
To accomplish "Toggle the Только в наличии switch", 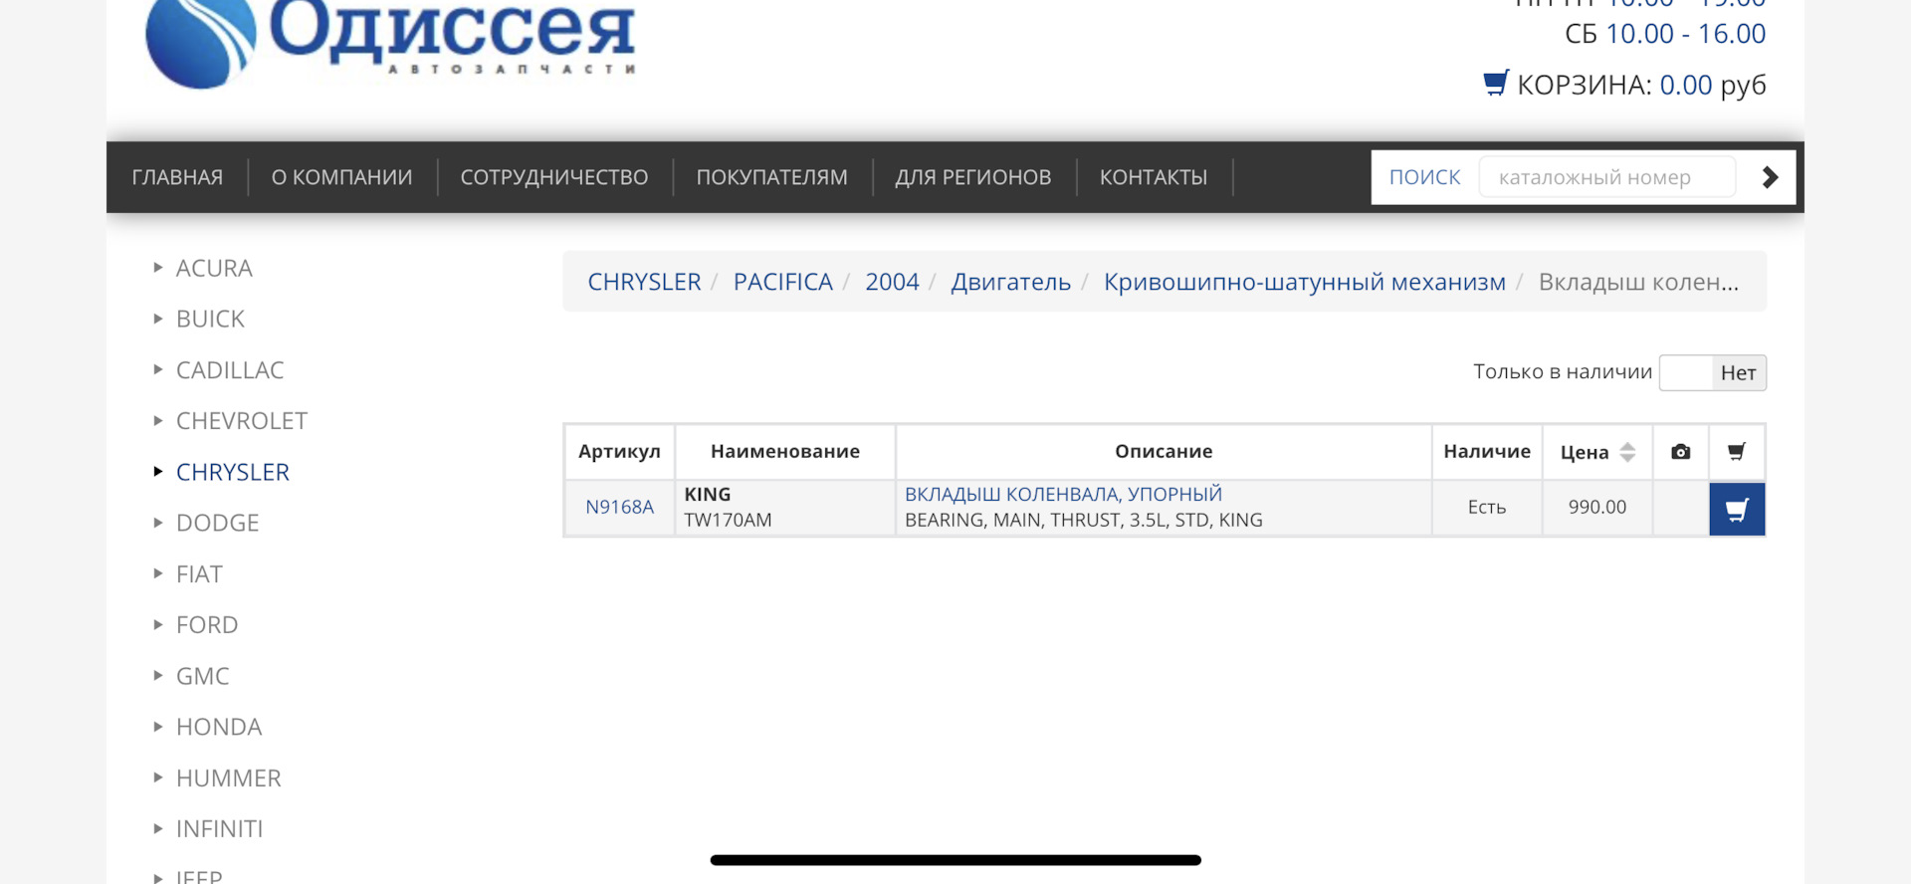I will [x=1712, y=372].
